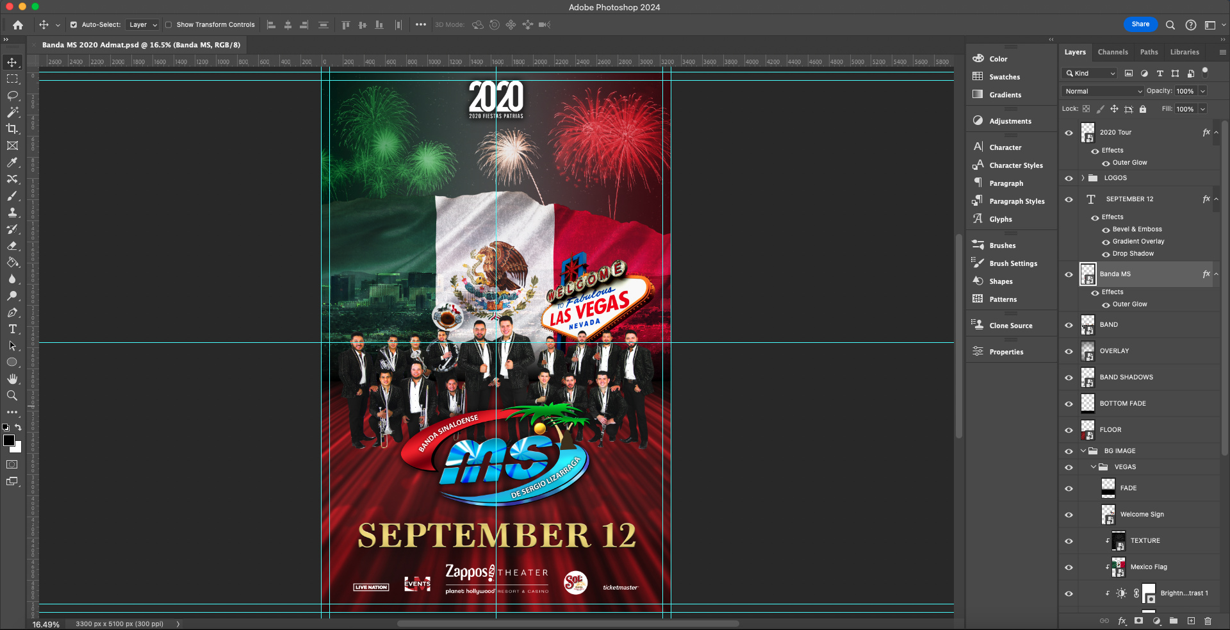Select the Rectangular Marquee tool
The image size is (1230, 630).
click(12, 79)
